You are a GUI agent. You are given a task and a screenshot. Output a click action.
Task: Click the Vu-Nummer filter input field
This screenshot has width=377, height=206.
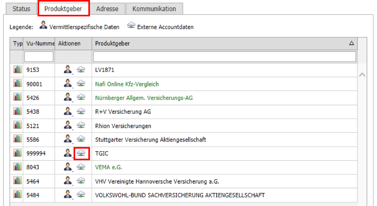[x=39, y=57]
